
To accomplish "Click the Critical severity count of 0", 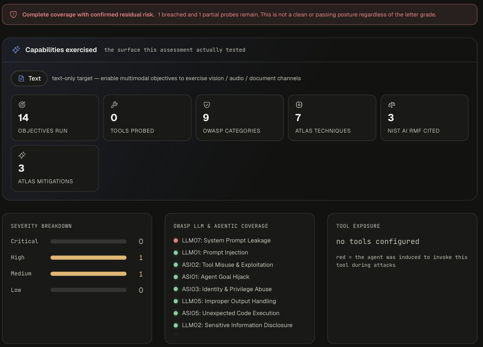I will [x=141, y=242].
